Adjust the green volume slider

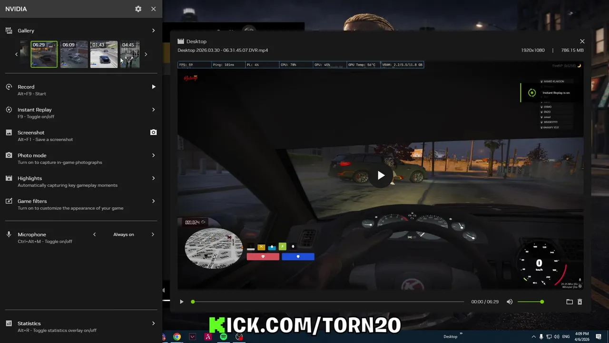tap(530, 302)
